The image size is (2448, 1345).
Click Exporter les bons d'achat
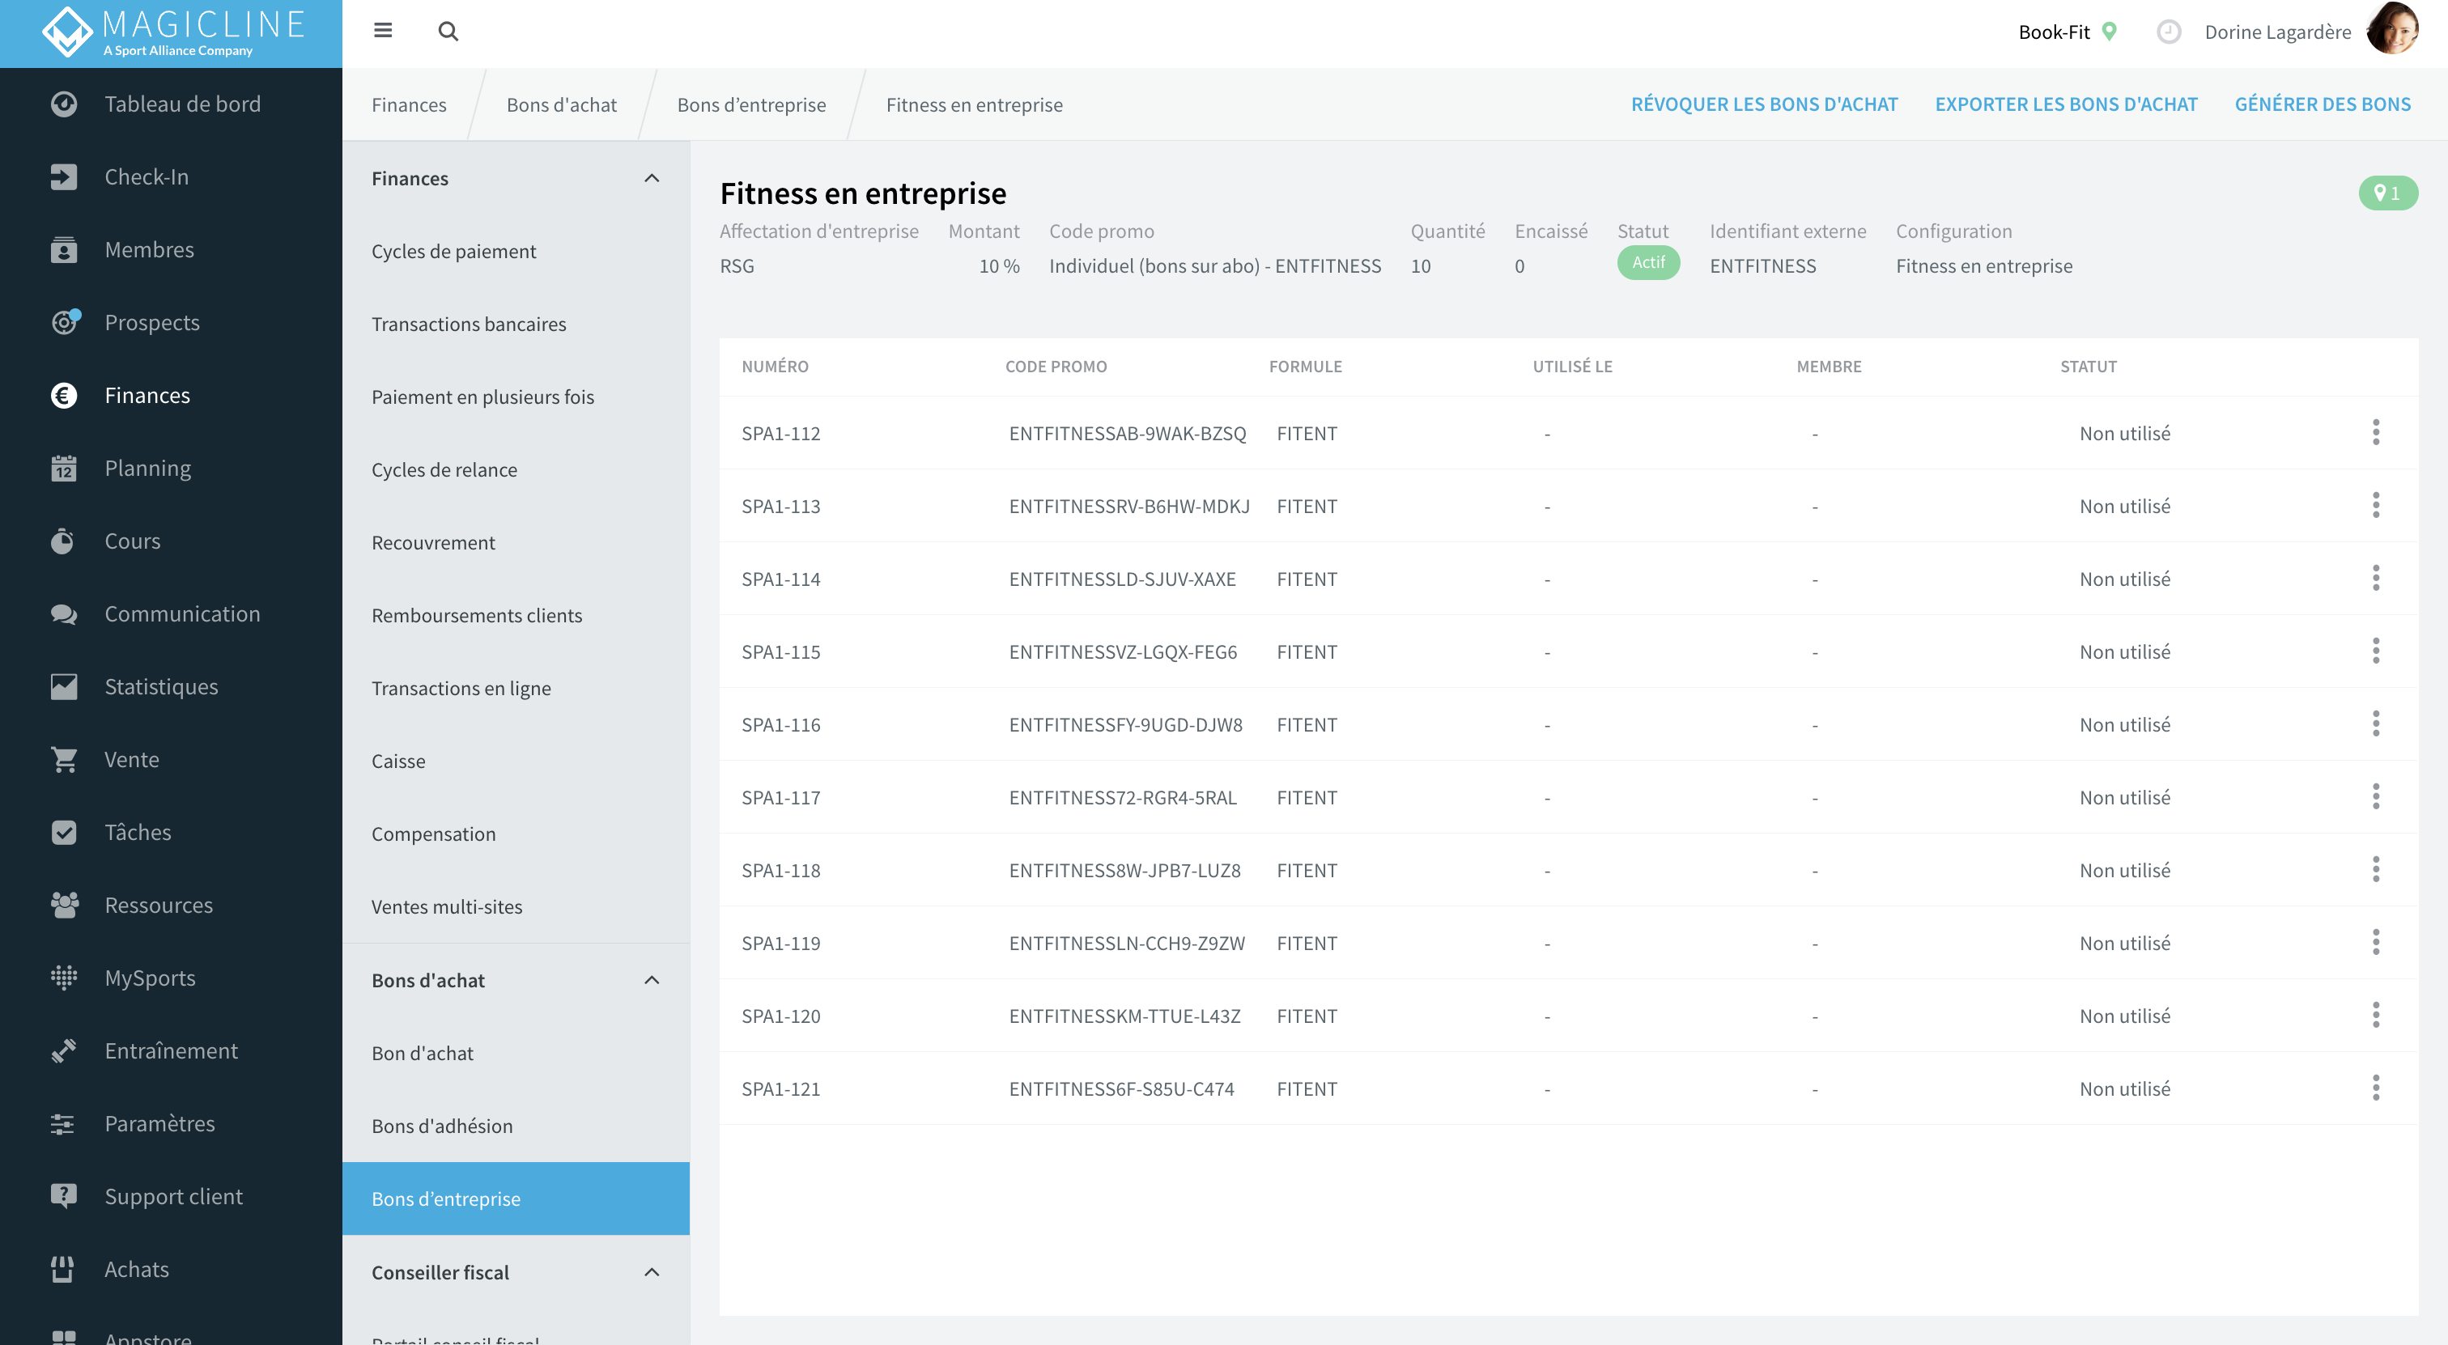click(x=2066, y=104)
